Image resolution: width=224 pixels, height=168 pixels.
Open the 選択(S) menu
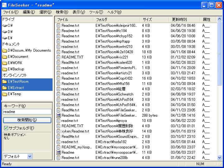[45, 12]
